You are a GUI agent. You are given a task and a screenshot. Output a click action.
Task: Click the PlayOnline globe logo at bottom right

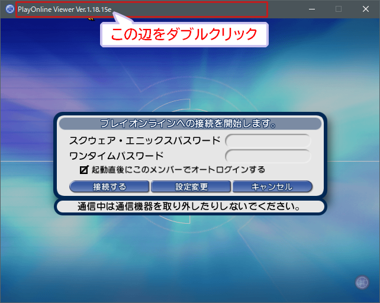coord(362,282)
